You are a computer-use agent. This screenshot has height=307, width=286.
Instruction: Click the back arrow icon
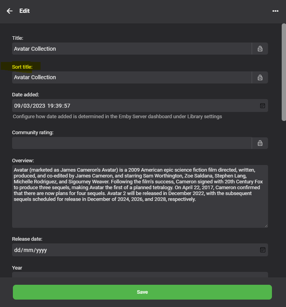click(10, 11)
